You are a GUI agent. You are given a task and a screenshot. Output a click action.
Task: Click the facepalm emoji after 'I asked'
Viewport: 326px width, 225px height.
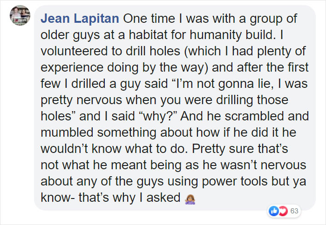point(189,198)
